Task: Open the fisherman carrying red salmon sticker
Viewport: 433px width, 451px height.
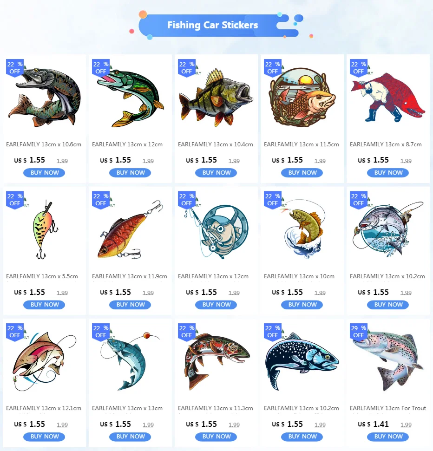Action: click(x=388, y=97)
